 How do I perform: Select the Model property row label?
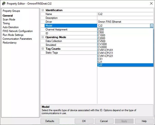pos(71,25)
